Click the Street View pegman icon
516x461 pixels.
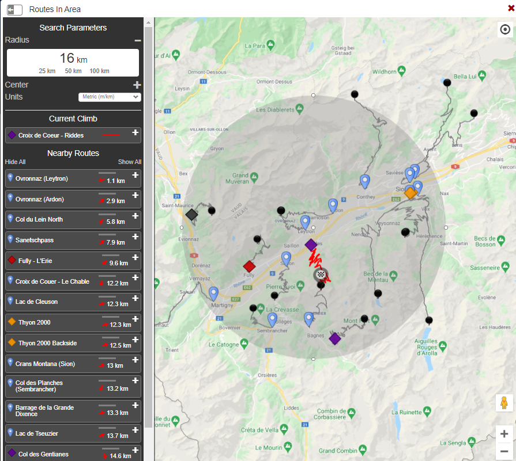pyautogui.click(x=504, y=403)
